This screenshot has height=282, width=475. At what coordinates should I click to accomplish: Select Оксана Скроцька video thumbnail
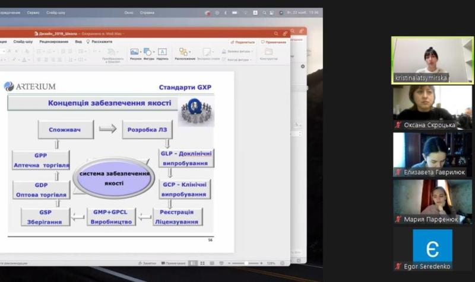pyautogui.click(x=432, y=107)
